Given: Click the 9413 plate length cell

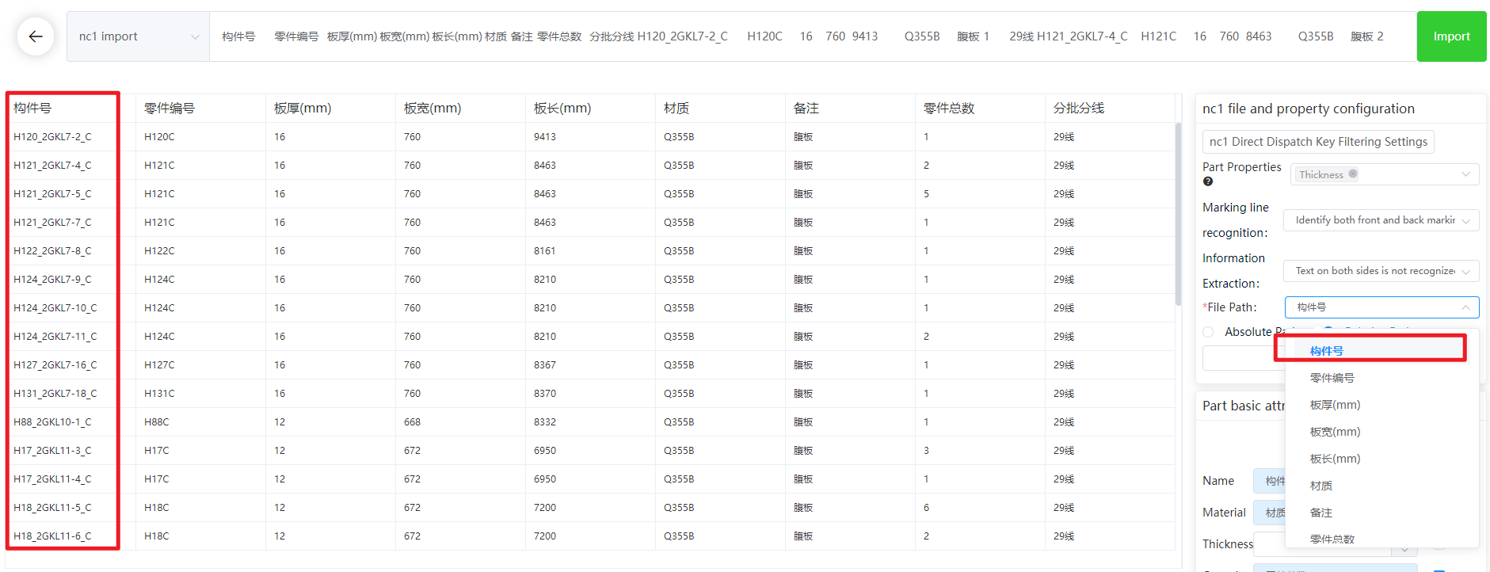Looking at the screenshot, I should click(x=590, y=137).
